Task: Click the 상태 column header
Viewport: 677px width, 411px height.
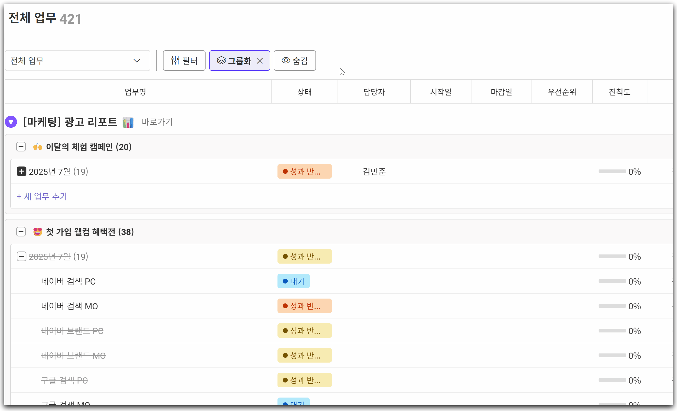Action: coord(304,92)
